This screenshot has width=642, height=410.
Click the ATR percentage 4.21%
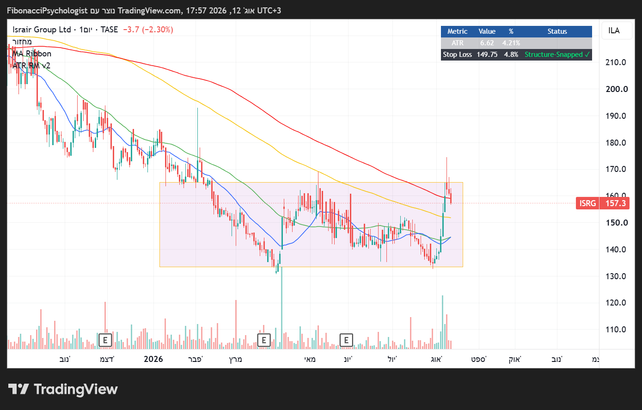point(511,43)
